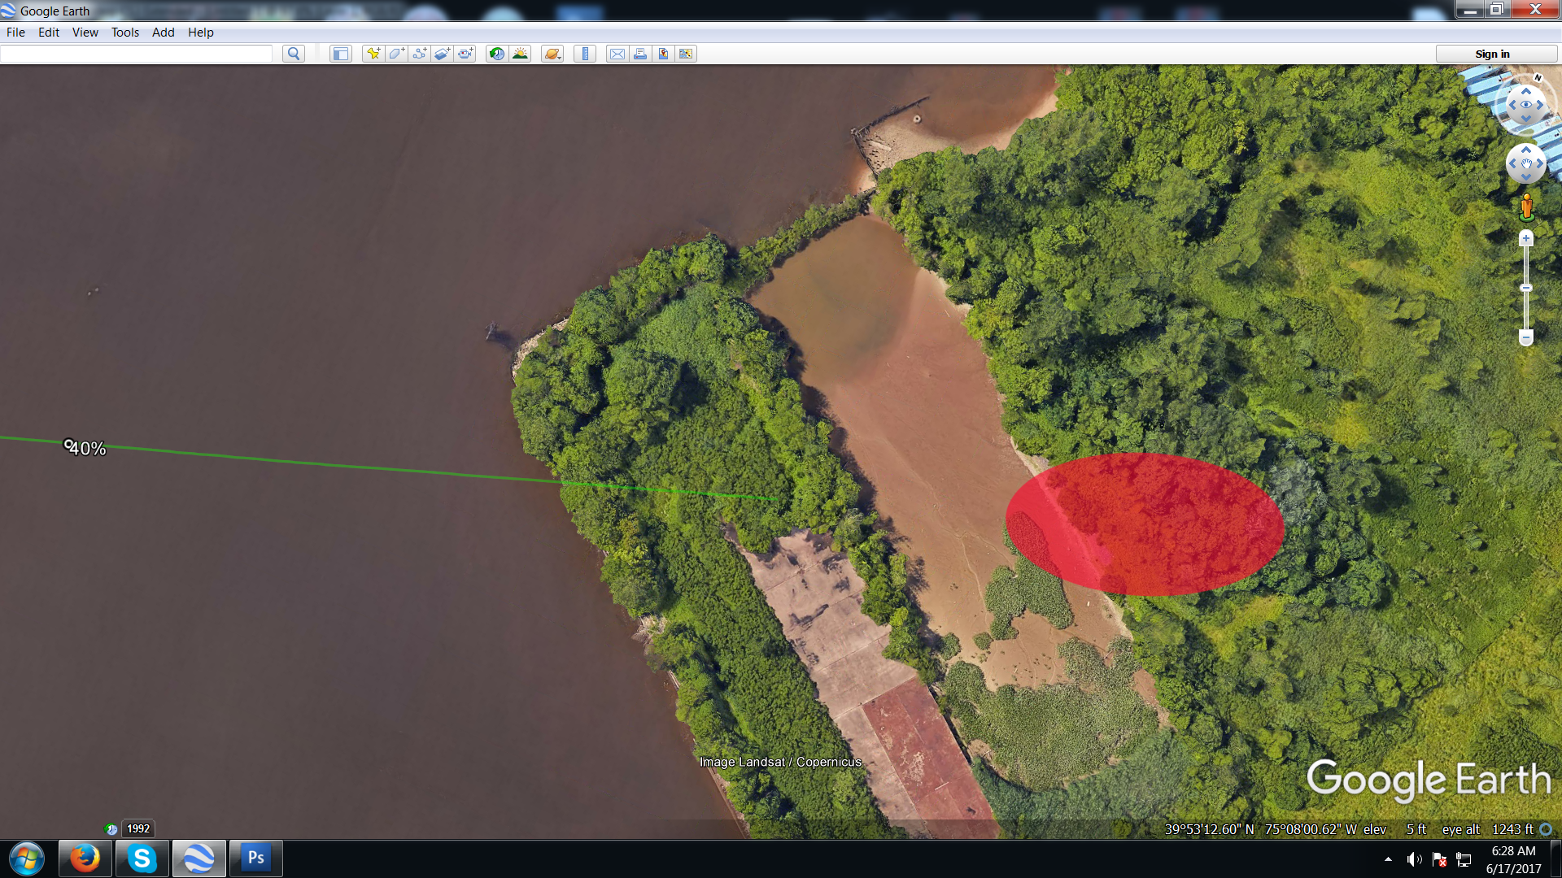Record a tour with camera icon
Viewport: 1562px width, 878px height.
tap(465, 54)
